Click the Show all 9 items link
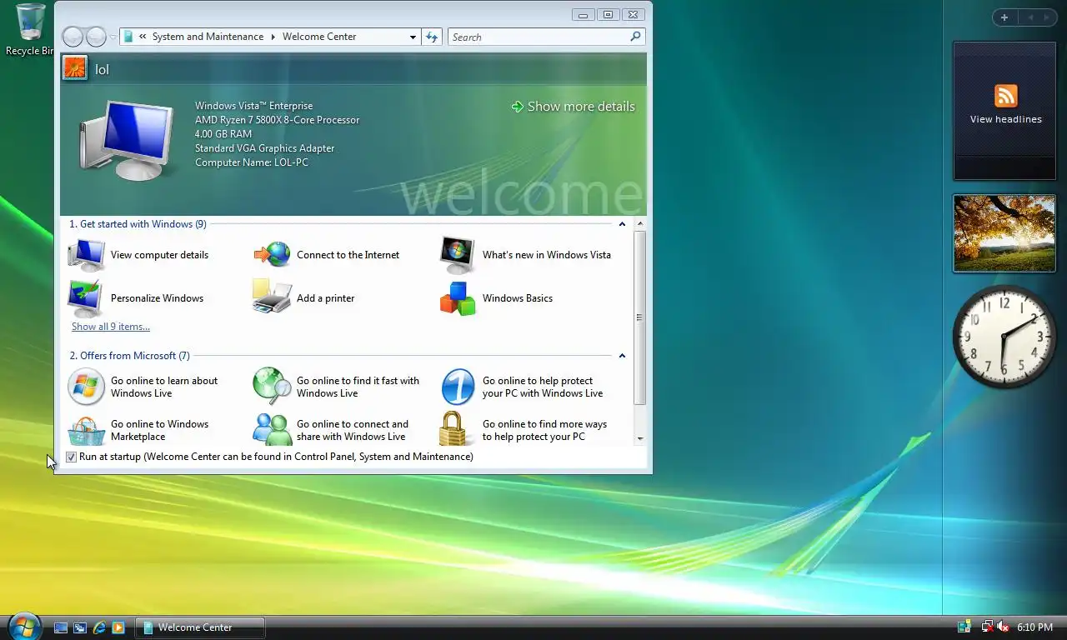Image resolution: width=1067 pixels, height=640 pixels. point(111,327)
